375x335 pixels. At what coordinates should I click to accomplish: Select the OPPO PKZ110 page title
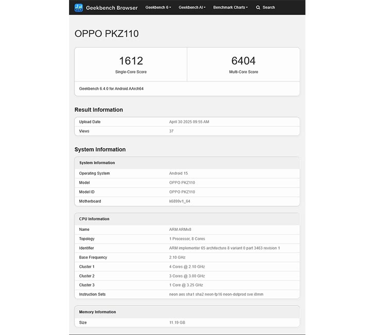click(x=107, y=33)
